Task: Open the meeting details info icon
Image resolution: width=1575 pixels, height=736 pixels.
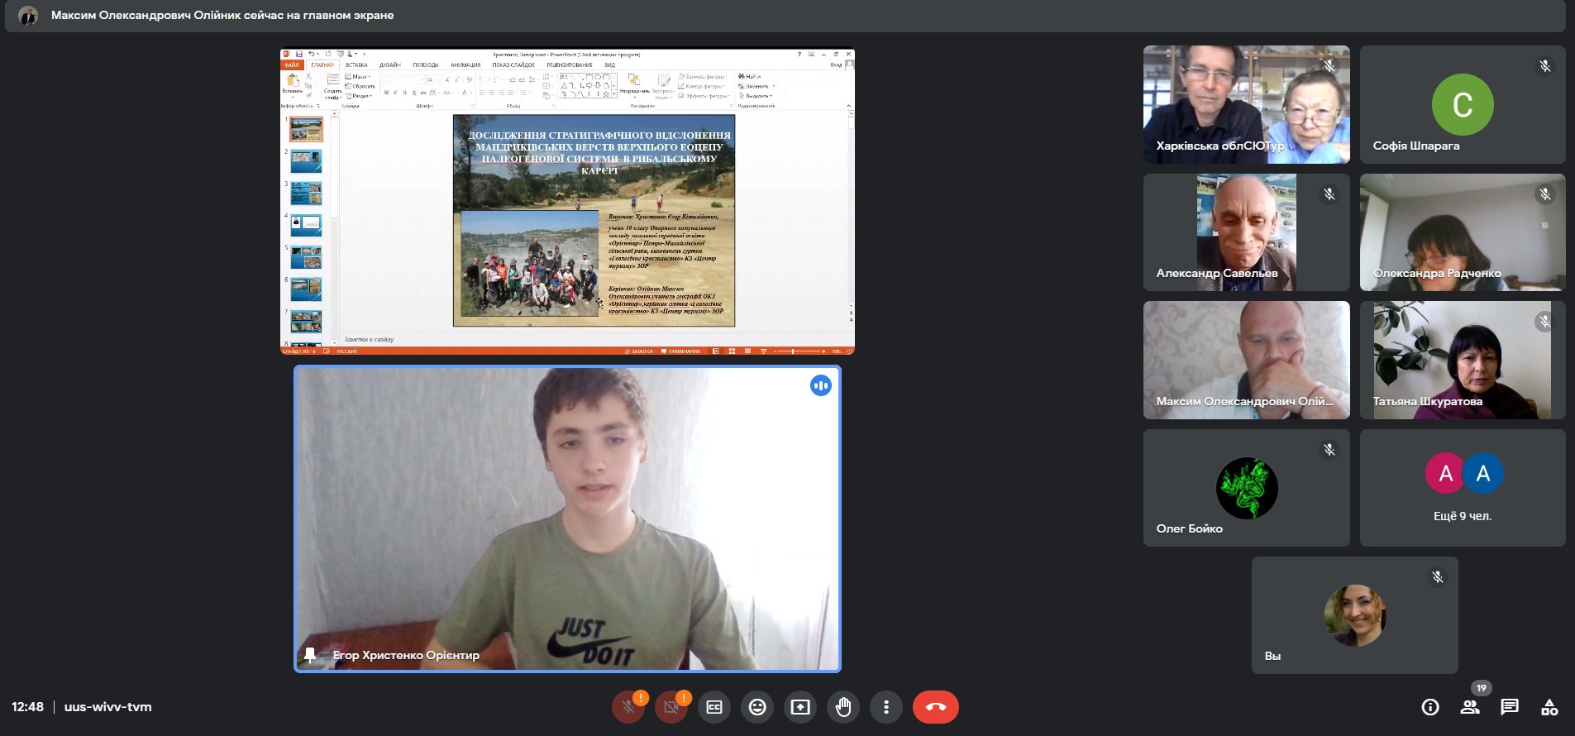Action: point(1430,707)
